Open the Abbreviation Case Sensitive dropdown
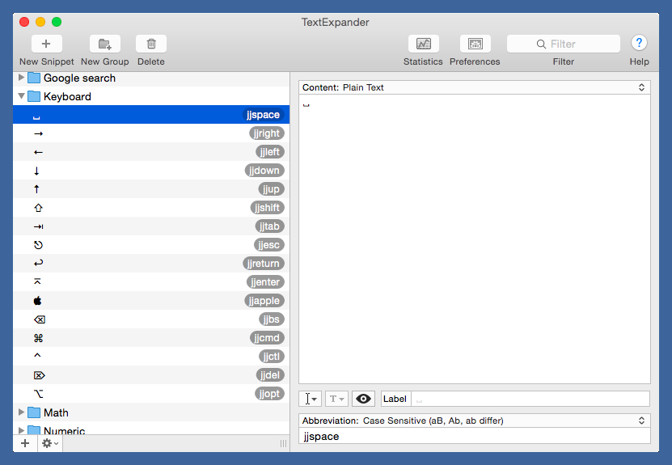Screen dimensions: 672x465 click(474, 421)
